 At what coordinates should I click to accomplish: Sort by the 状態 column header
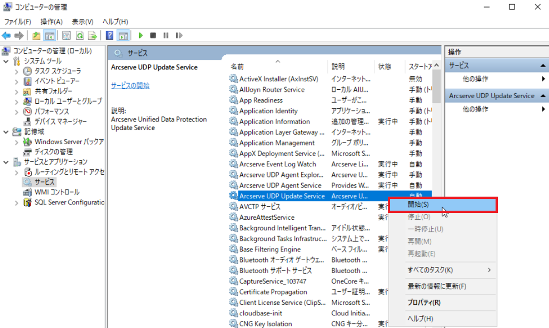[x=390, y=67]
